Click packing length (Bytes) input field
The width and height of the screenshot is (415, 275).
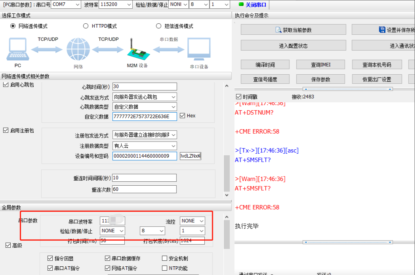[x=192, y=240]
